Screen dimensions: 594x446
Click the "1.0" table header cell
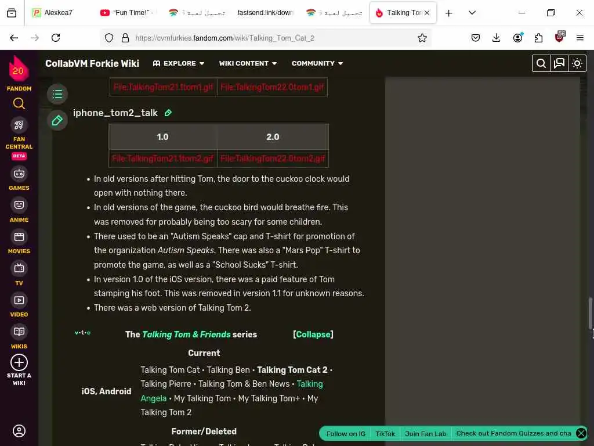[x=162, y=137]
